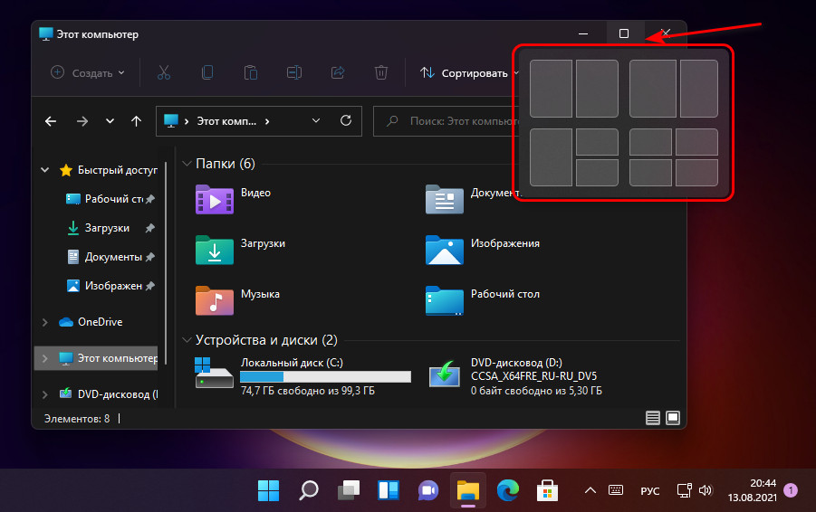The height and width of the screenshot is (512, 816).
Task: Click the navigation pane scrollbar
Action: [x=166, y=262]
